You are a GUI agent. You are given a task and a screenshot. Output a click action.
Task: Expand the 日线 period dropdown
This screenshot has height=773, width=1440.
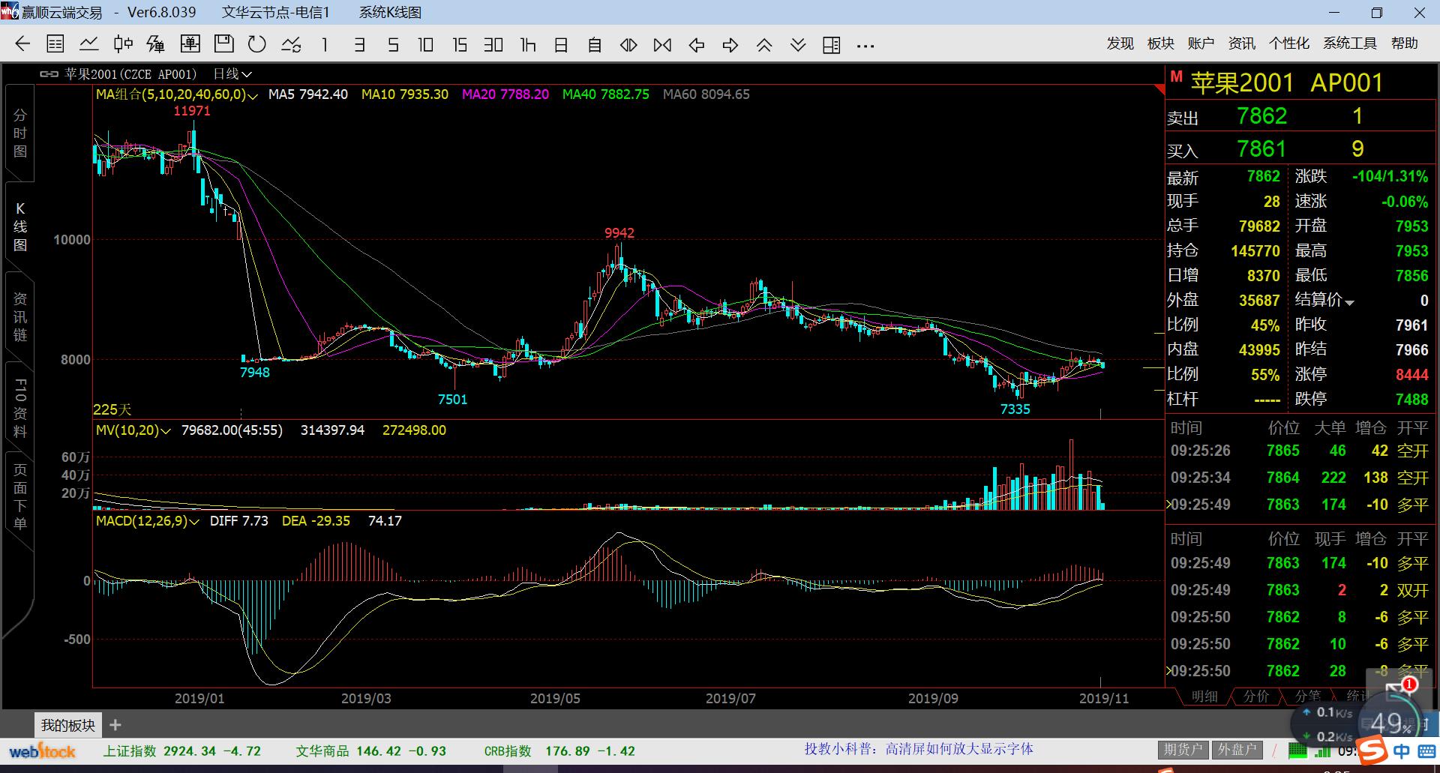232,74
